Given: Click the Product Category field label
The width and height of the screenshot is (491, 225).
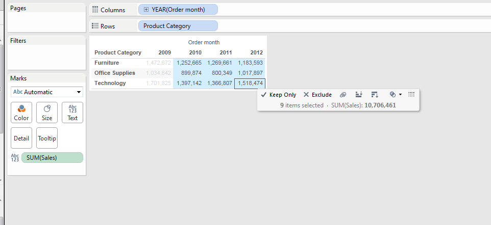Looking at the screenshot, I should [x=118, y=52].
